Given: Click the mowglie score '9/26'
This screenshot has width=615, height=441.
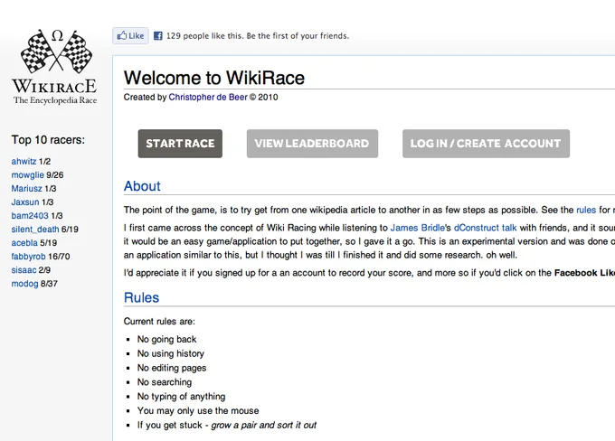Looking at the screenshot, I should [x=54, y=174].
